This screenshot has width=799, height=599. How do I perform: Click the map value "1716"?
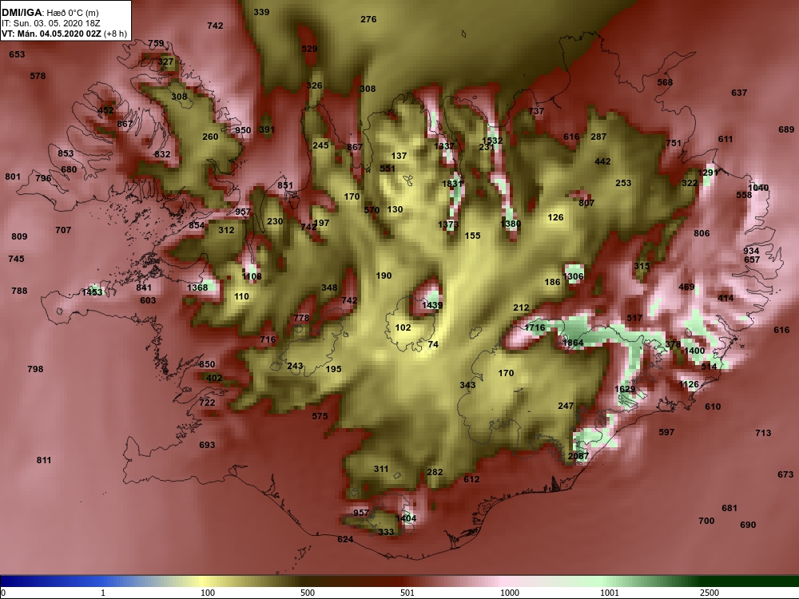(x=535, y=327)
